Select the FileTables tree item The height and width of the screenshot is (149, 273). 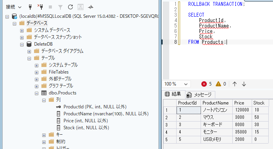point(59,72)
